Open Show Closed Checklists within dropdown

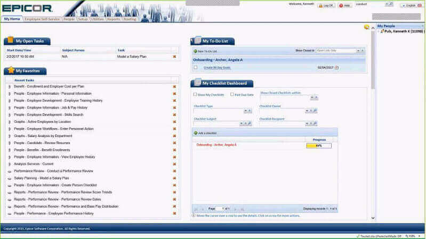tap(312, 97)
